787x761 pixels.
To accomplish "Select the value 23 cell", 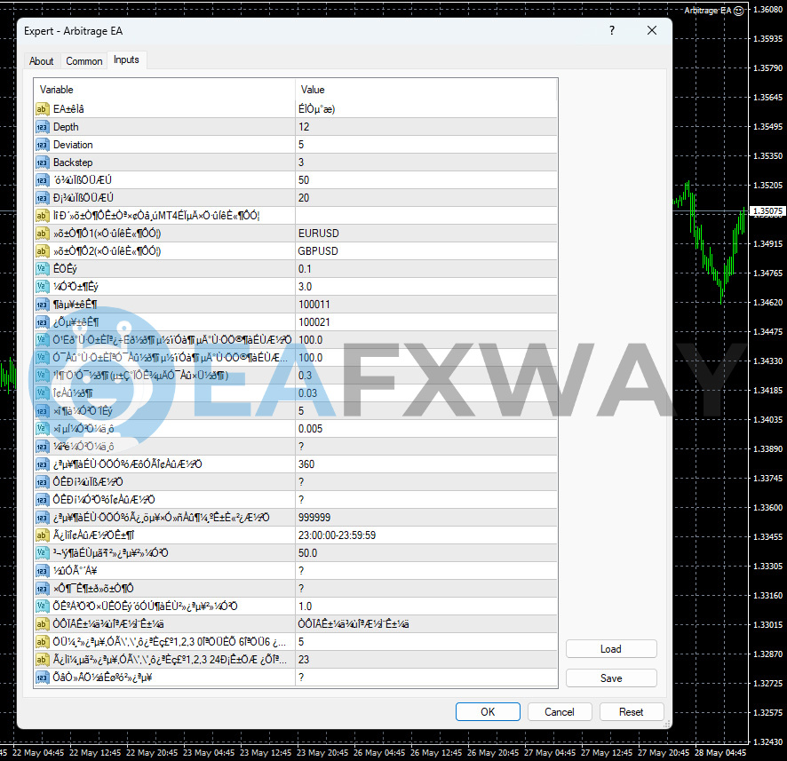I will pos(426,660).
